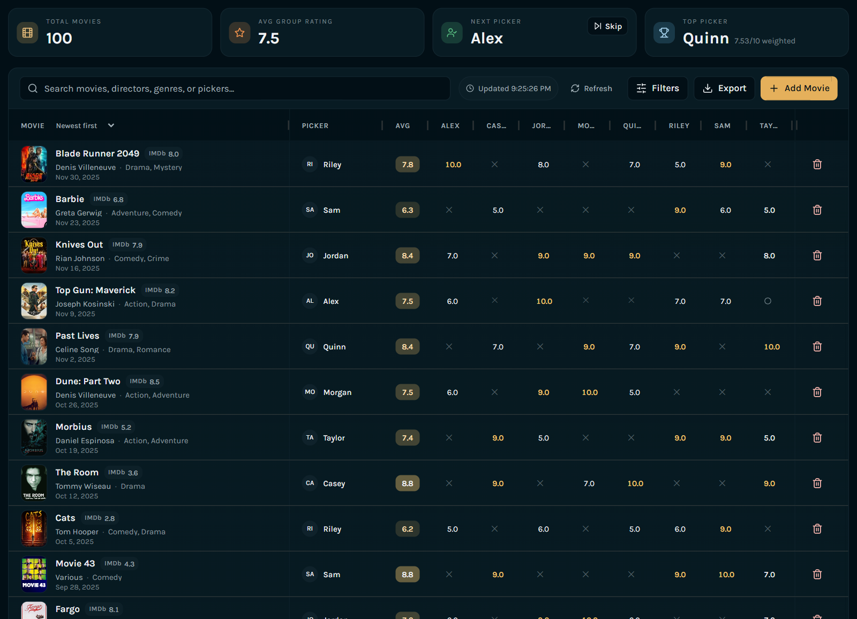Click the Fargo movie title
857x619 pixels.
point(67,609)
